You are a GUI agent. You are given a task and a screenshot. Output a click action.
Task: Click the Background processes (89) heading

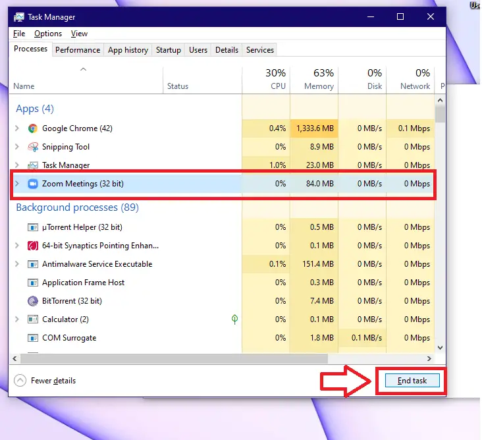[x=78, y=207]
